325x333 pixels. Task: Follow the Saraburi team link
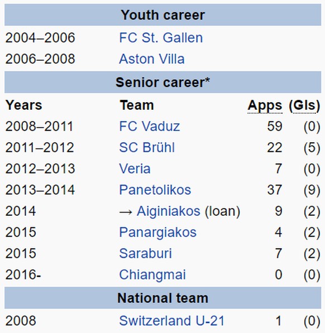point(145,253)
